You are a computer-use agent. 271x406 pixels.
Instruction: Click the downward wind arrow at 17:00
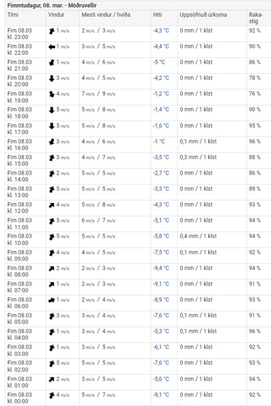point(51,126)
